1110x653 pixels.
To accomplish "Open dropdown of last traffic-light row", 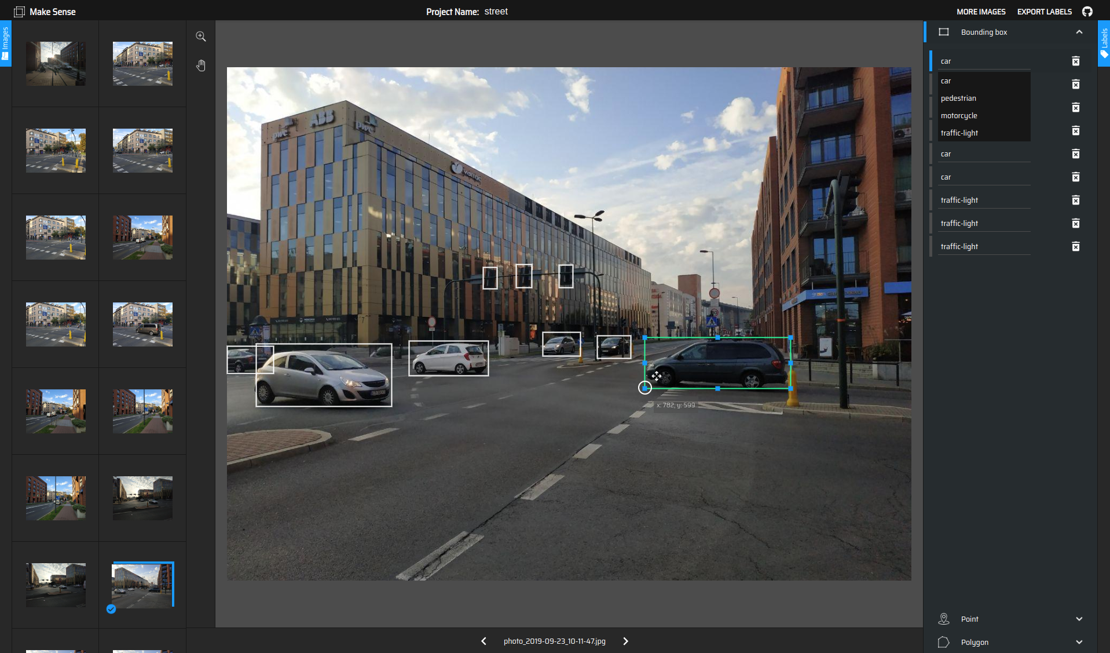I will [984, 247].
